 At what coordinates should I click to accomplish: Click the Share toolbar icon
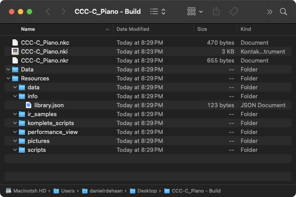coord(217,12)
